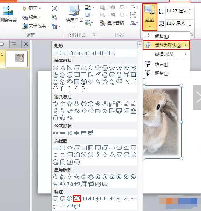Switch to the outline tab in slide pane
The image size is (201, 211).
[x=13, y=44]
